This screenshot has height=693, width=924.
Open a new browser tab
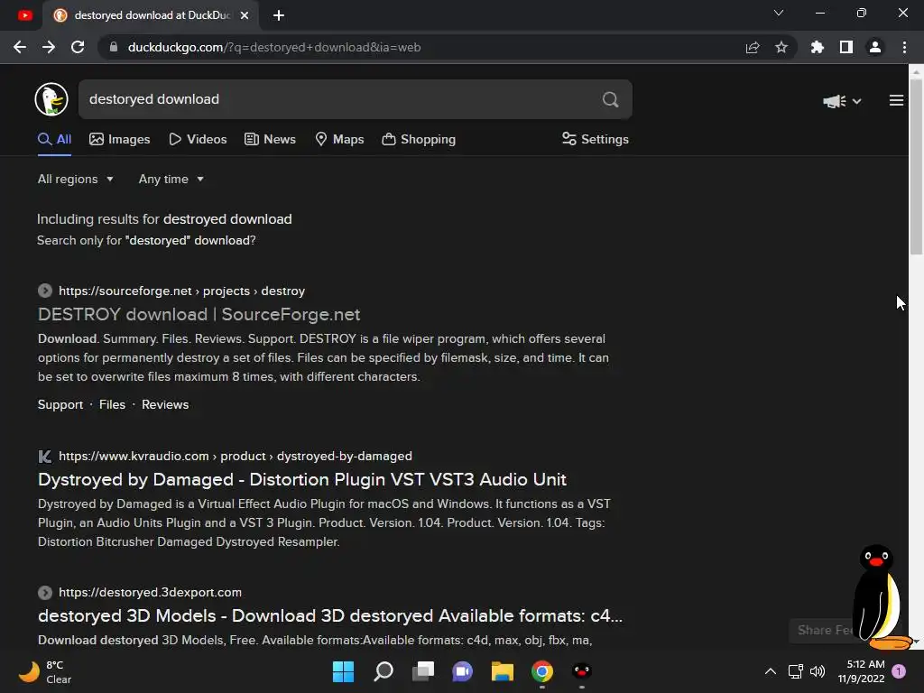pos(279,15)
